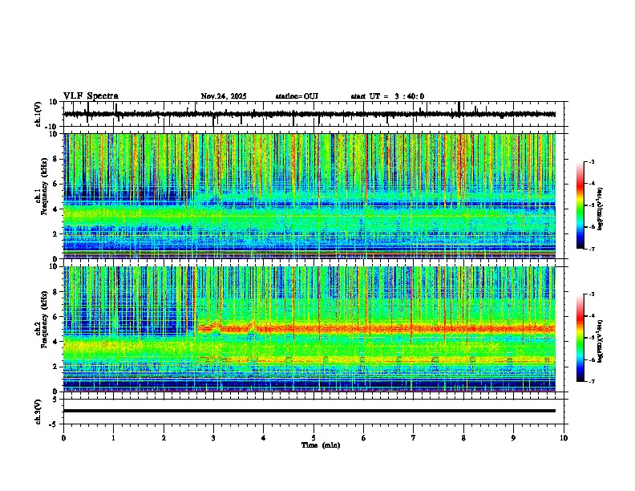Click the "VLF Spectra" plot title
The width and height of the screenshot is (635, 491).
coord(91,96)
